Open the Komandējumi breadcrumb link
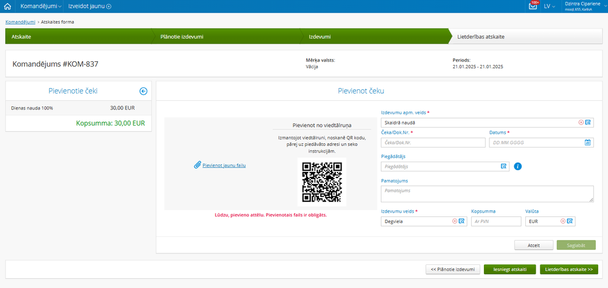Screen dimensions: 608x288 tap(20, 22)
